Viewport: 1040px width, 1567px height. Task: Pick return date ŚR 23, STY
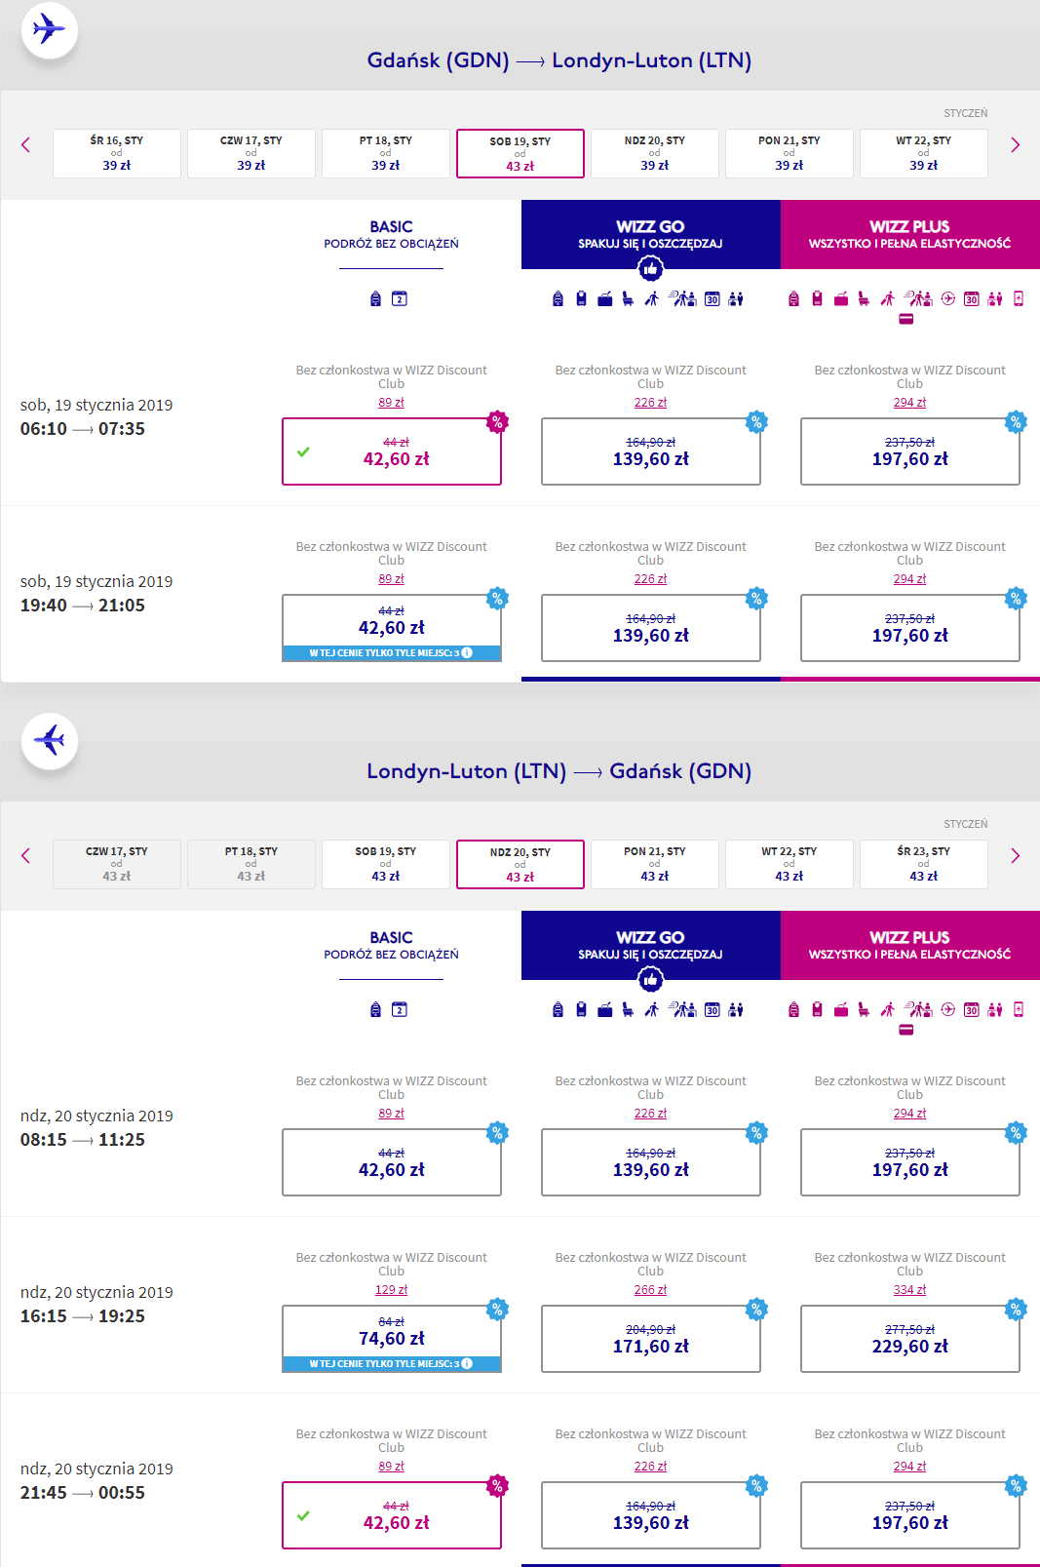tap(924, 864)
